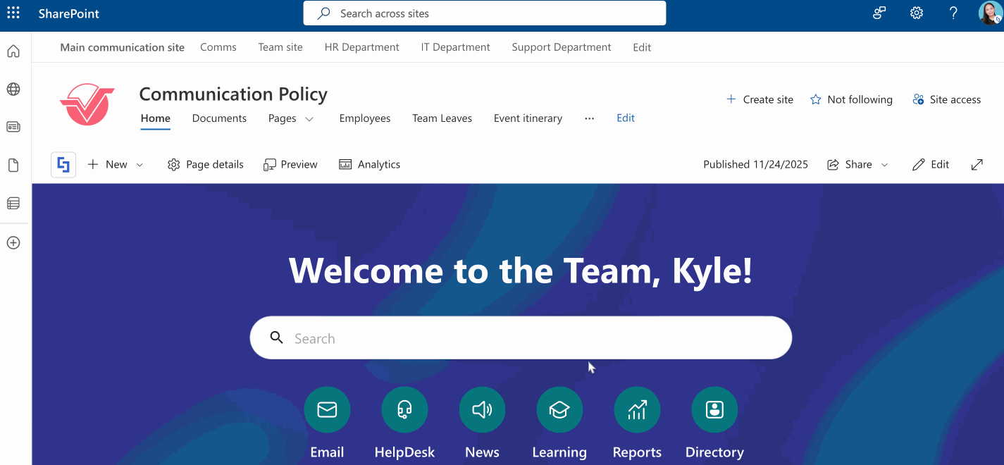The height and width of the screenshot is (465, 1004).
Task: Toggle following for this site
Action: [x=851, y=99]
